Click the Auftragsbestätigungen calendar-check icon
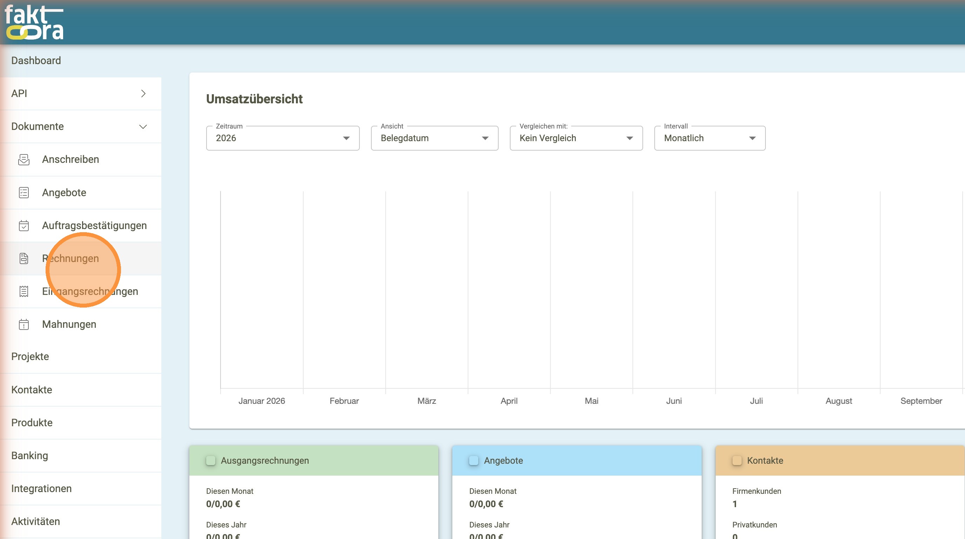Screen dimensions: 965x539 (x=23, y=226)
